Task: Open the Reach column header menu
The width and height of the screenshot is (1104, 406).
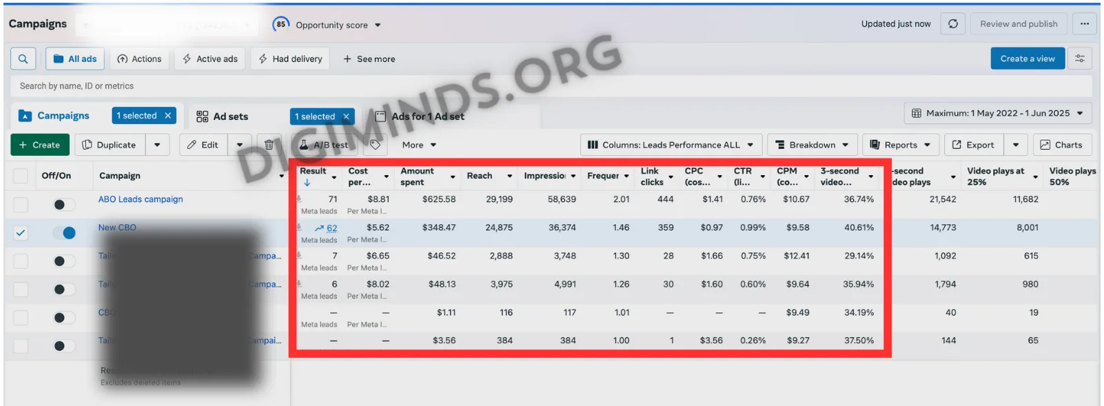Action: 510,176
